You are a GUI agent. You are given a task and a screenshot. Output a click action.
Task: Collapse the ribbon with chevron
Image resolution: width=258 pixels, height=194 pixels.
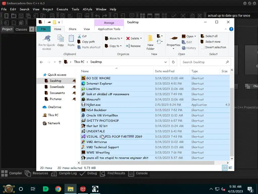[225, 29]
